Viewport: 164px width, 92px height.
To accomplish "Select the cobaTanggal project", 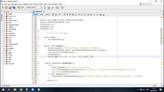I will click(12, 29).
